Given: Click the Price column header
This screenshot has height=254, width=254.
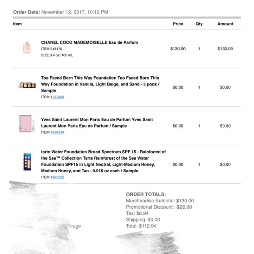Looking at the screenshot, I should click(178, 24).
